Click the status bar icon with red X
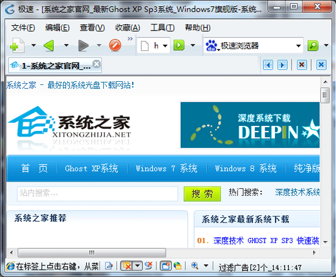This screenshot has width=336, height=277. click(x=148, y=266)
